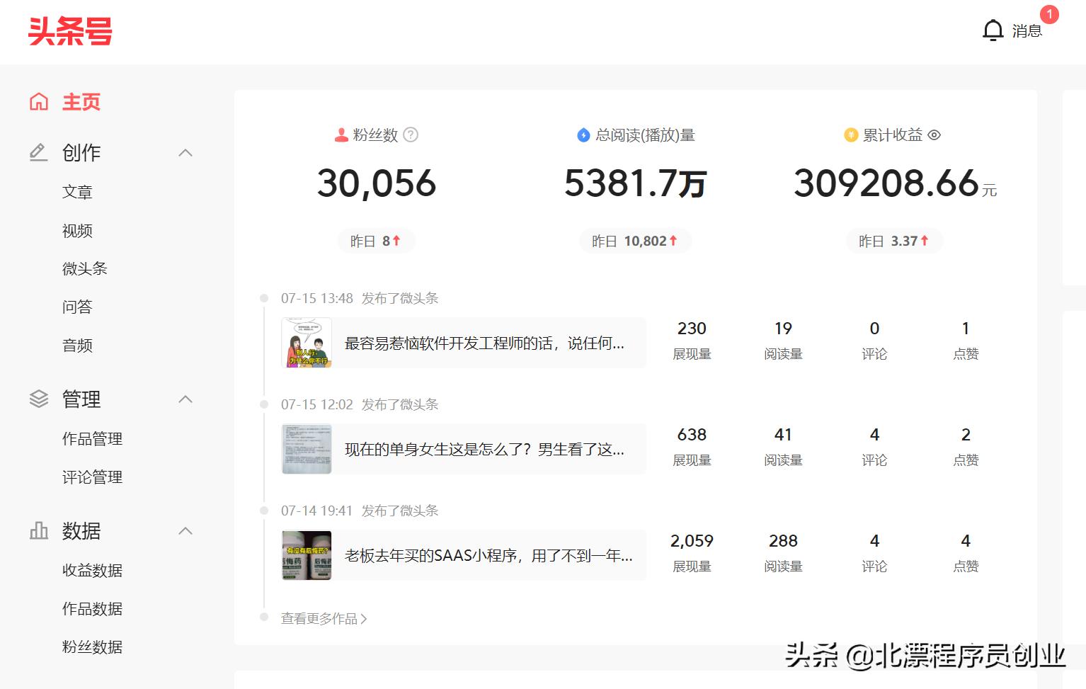Click 查看更多作品 link
1086x689 pixels.
click(x=324, y=619)
